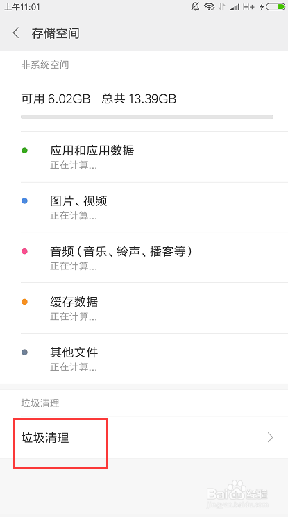288x517 pixels.
Task: Tap the gray dot beside 其他文件
Action: [x=24, y=352]
